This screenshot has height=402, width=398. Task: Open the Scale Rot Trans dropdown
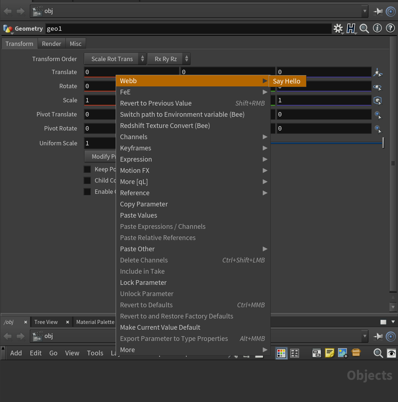115,59
